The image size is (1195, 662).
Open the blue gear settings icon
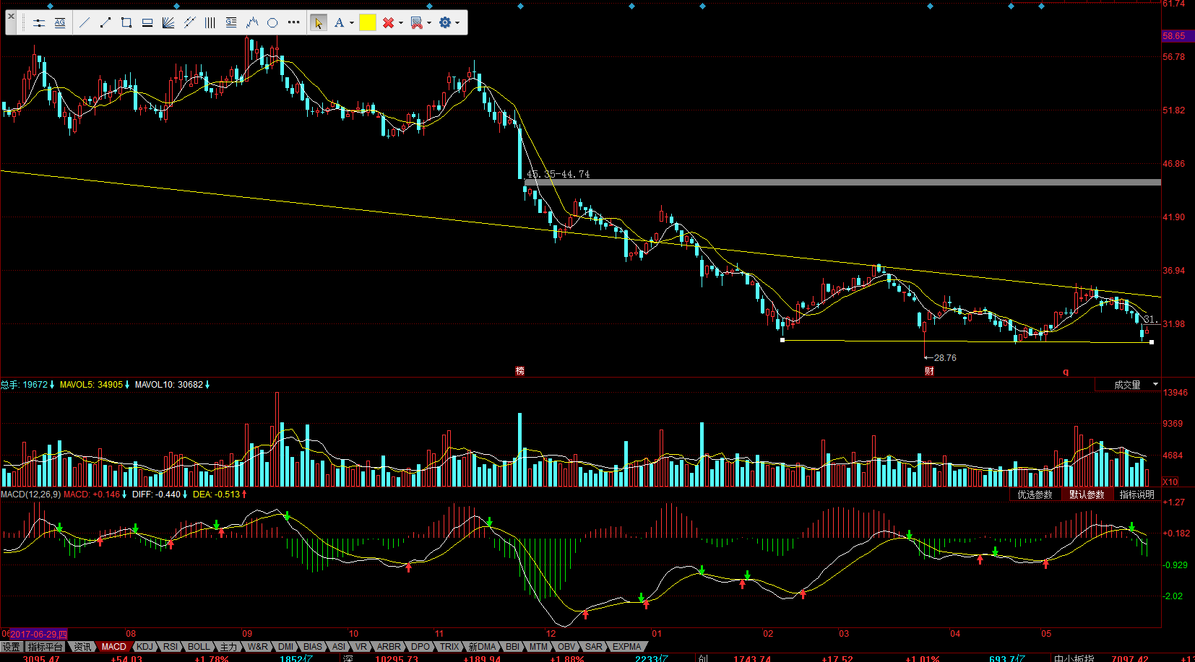point(445,23)
